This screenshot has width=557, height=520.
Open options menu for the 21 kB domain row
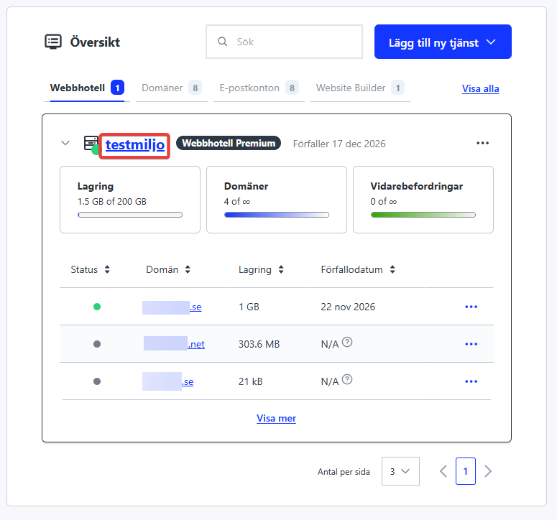point(471,381)
